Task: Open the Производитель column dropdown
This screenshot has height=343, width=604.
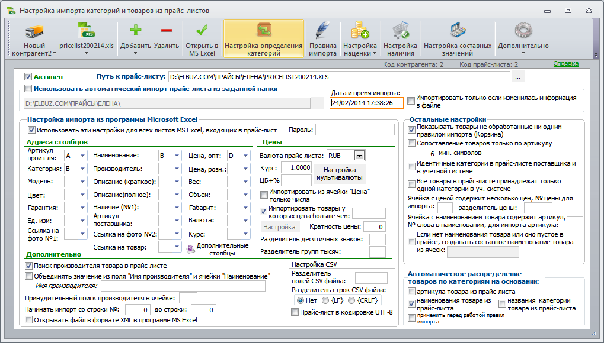Action: coord(177,169)
